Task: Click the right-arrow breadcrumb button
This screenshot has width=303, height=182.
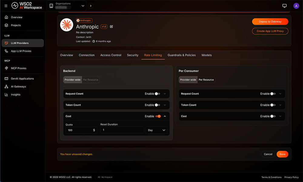Action: point(91,6)
